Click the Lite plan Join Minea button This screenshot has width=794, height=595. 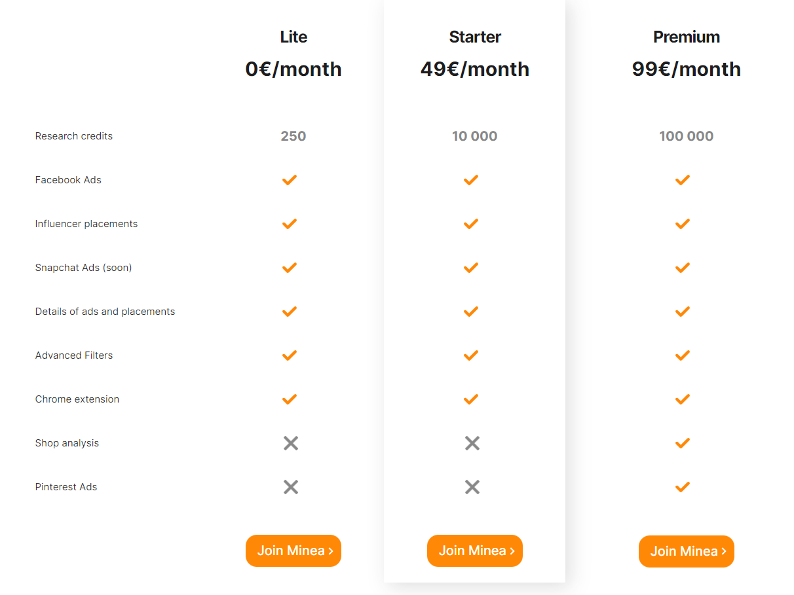coord(293,550)
